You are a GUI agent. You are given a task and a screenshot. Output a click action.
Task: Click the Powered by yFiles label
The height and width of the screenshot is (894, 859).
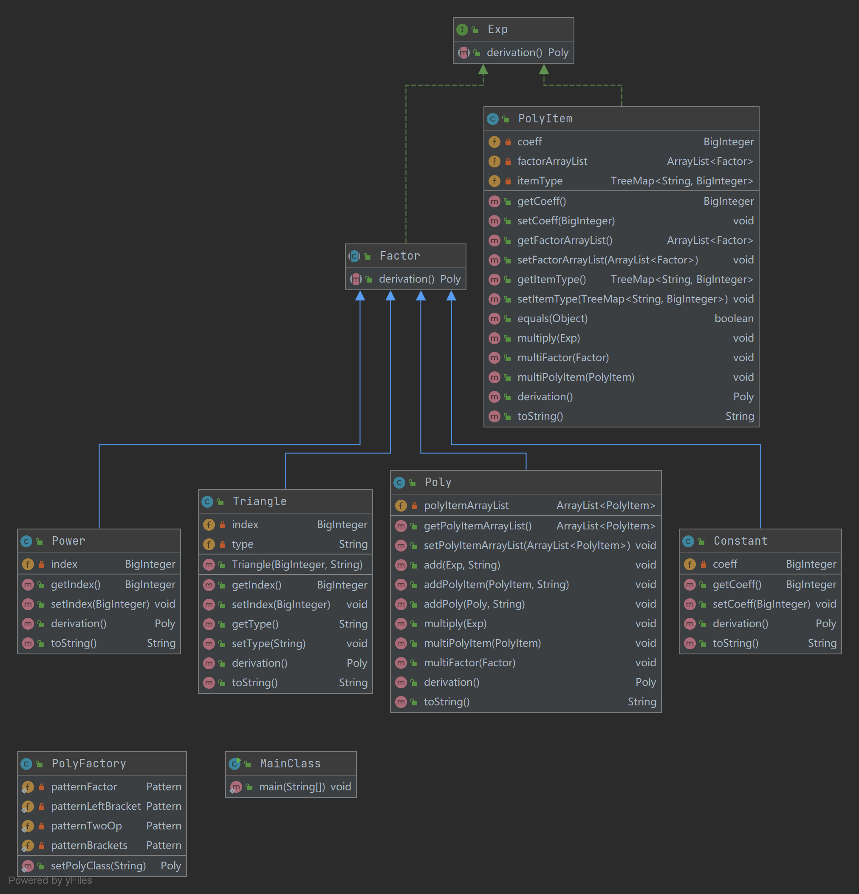pyautogui.click(x=50, y=880)
